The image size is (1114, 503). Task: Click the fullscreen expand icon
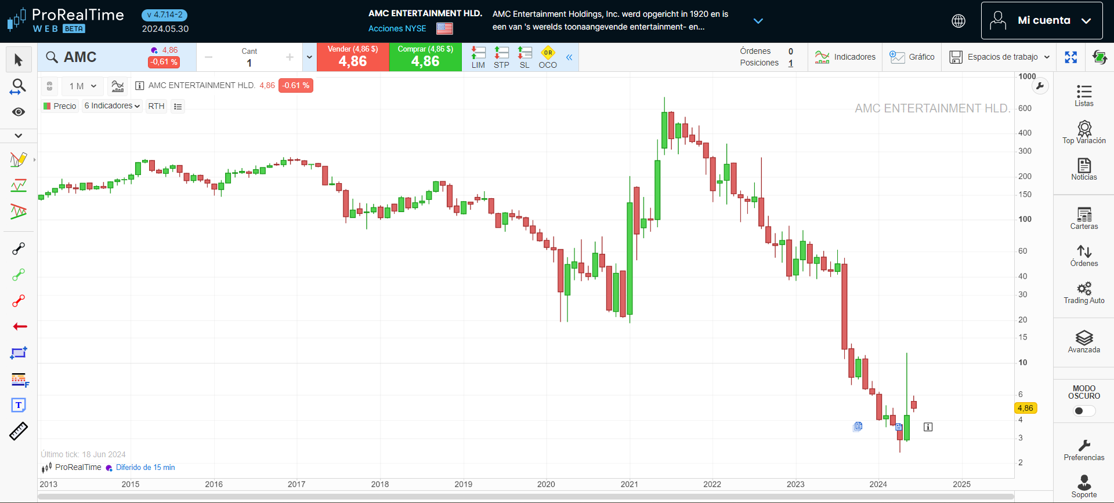pyautogui.click(x=1071, y=57)
